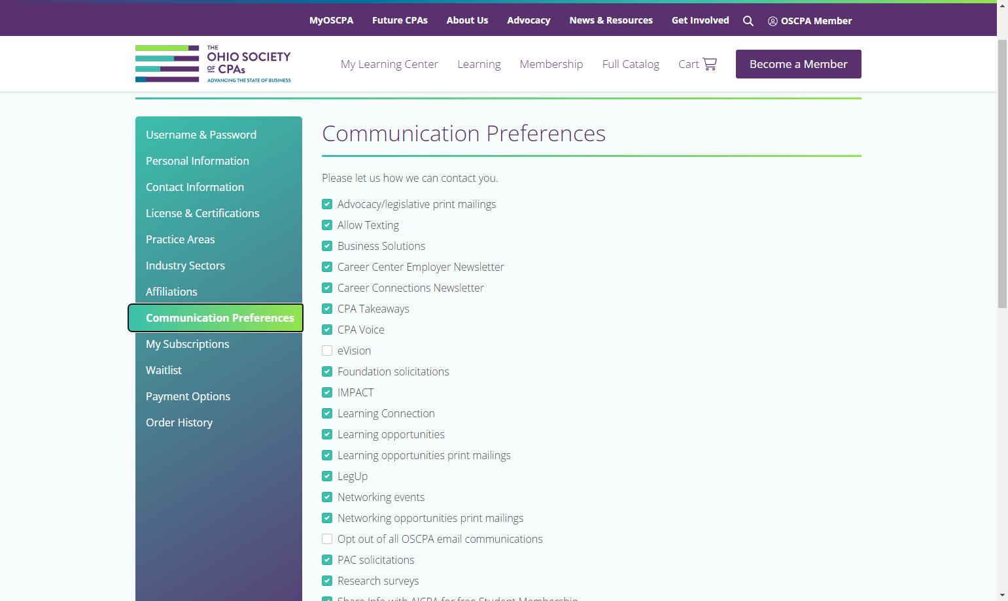Open News & Resources menu
Screen dimensions: 1008x601
pos(611,20)
